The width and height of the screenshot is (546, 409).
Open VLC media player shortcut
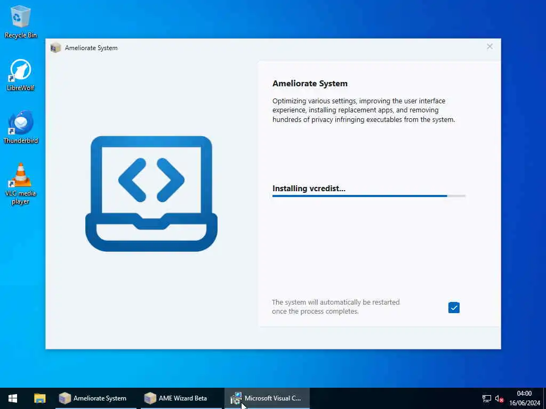21,184
